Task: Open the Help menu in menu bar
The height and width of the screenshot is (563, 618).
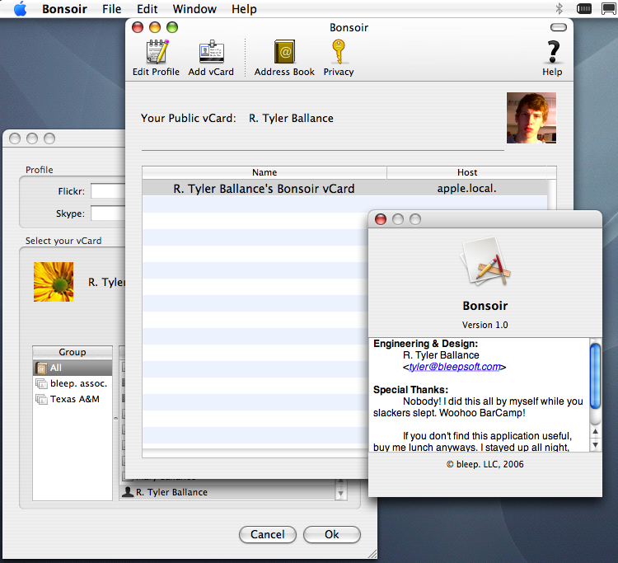Action: tap(244, 9)
